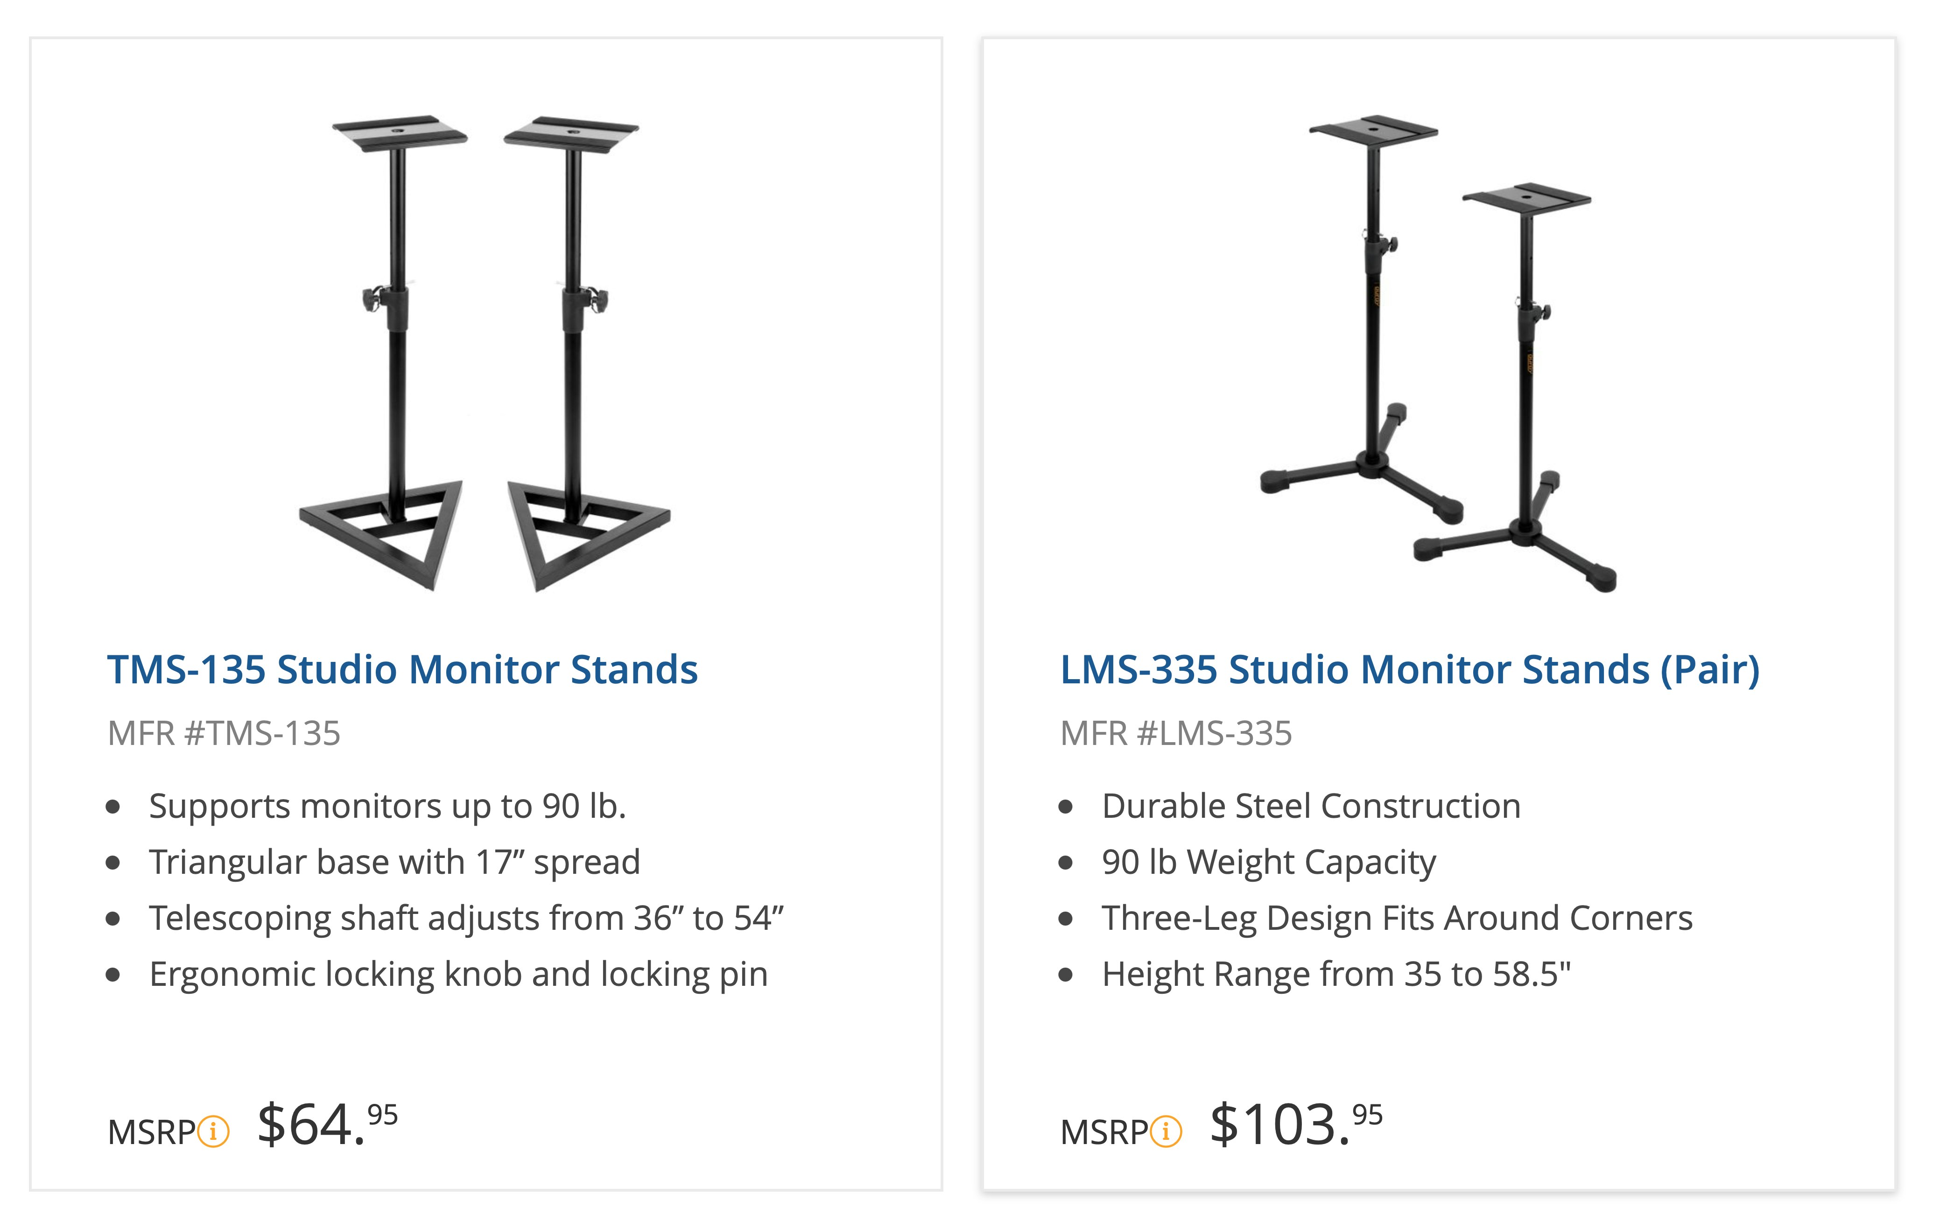The image size is (1940, 1222).
Task: Click the "Supports monitors up to 90 lb." bullet
Action: 387,806
